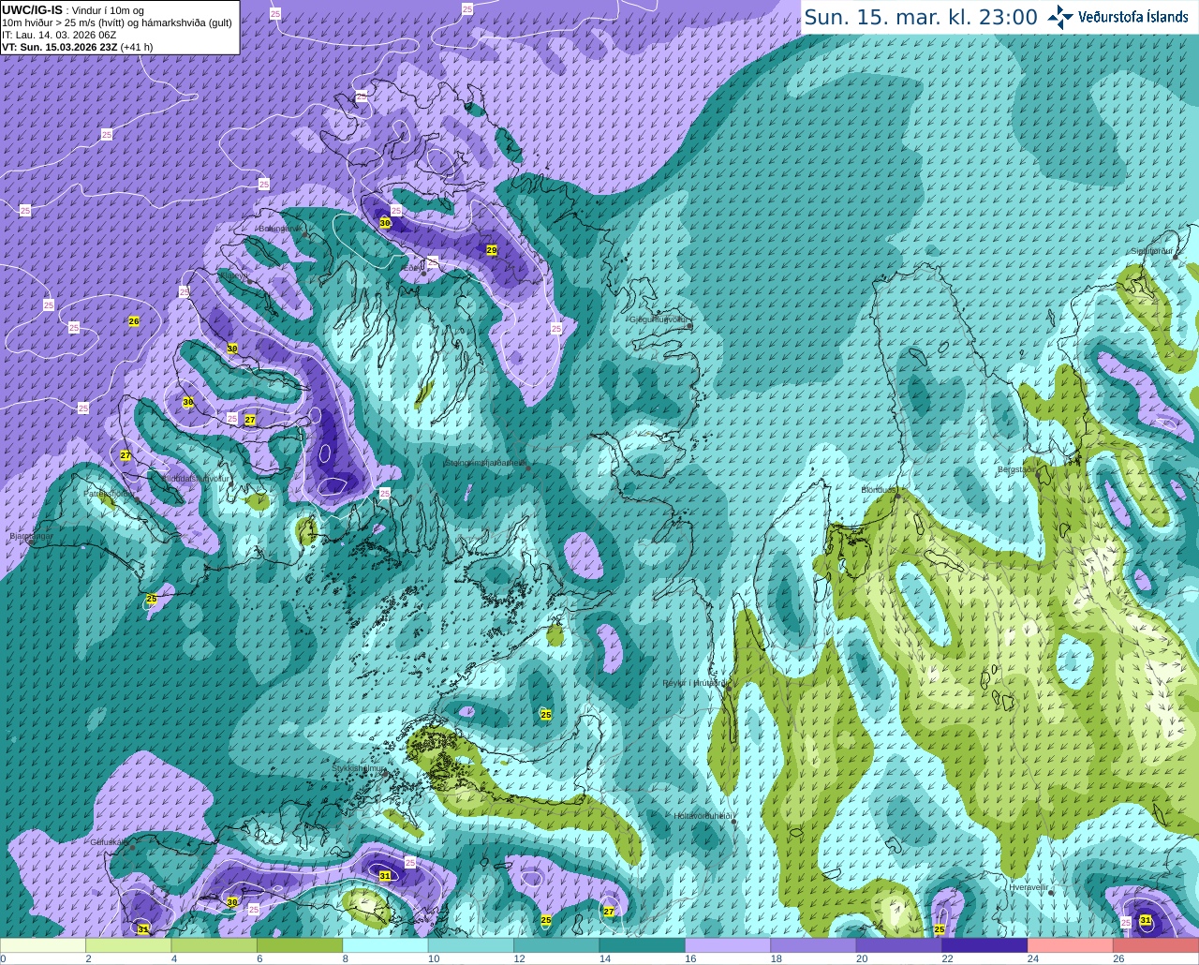Click the '10' label on the wind scale

[434, 959]
